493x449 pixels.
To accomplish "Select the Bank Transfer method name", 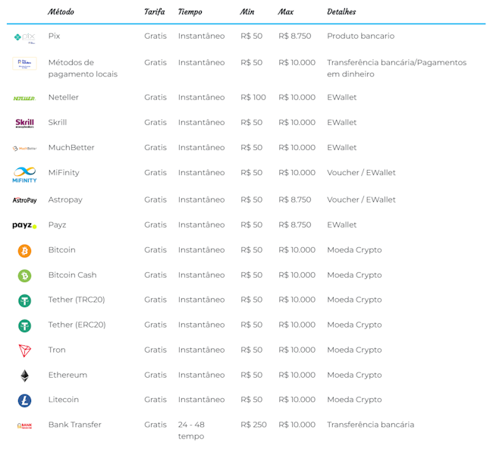I will [74, 425].
